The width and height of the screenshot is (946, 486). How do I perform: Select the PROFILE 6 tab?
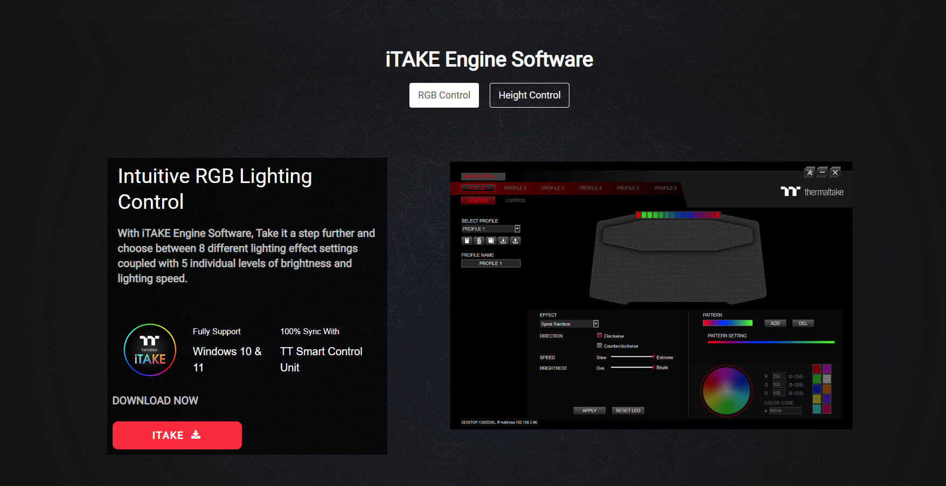(666, 188)
